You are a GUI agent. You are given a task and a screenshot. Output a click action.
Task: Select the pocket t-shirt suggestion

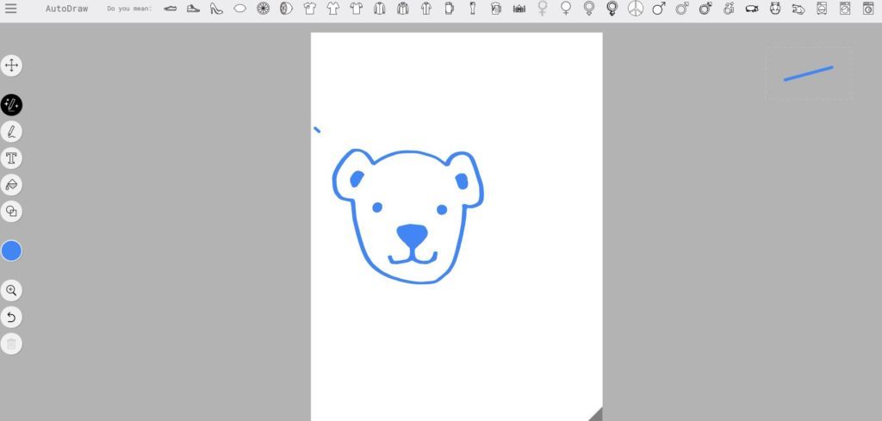pyautogui.click(x=310, y=9)
